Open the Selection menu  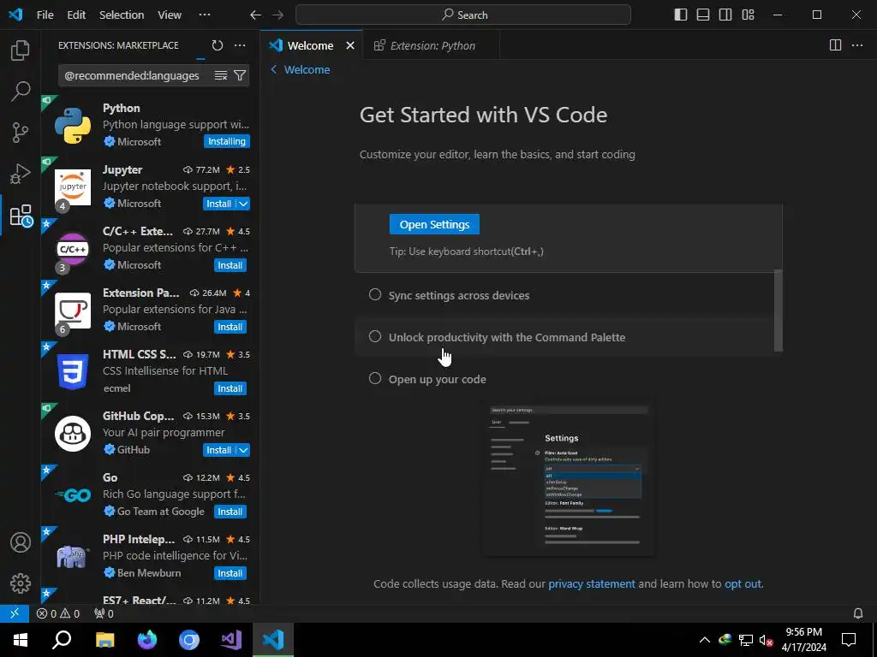[122, 15]
